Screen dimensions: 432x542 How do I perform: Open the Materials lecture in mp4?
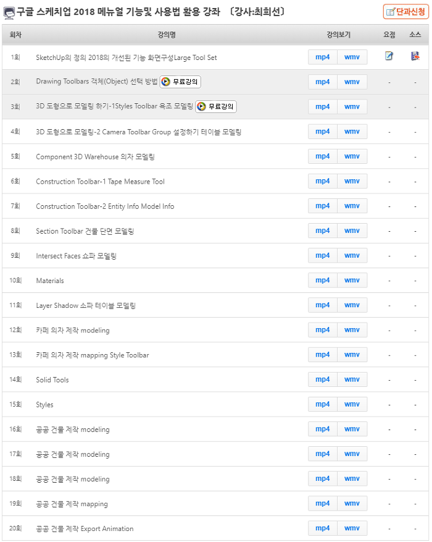click(323, 281)
